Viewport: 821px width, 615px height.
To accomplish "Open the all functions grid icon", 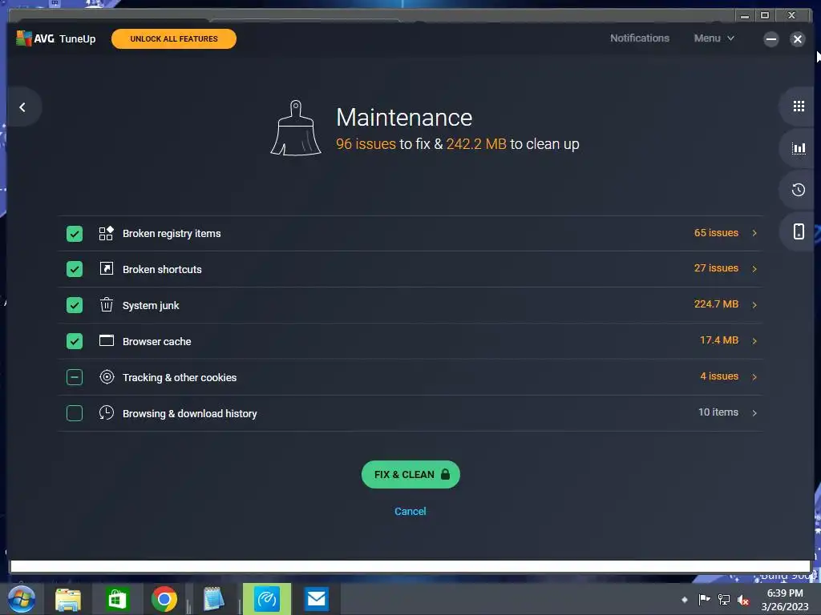I will (799, 107).
